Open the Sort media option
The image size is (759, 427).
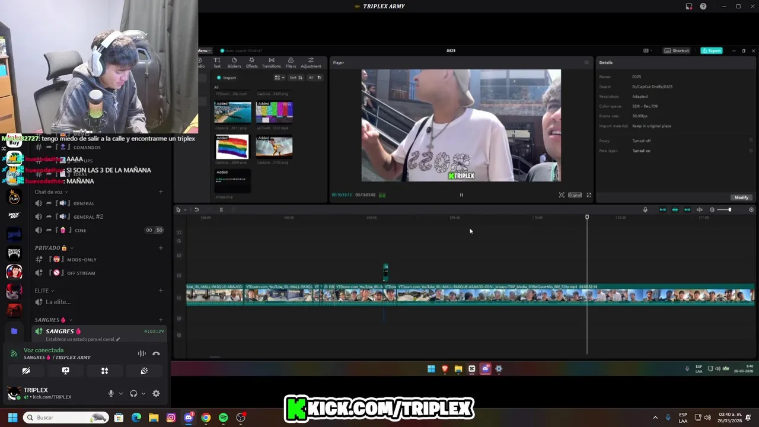(x=296, y=78)
